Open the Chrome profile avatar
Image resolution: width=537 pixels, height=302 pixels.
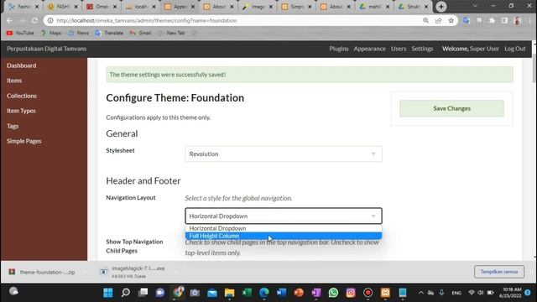pos(517,20)
